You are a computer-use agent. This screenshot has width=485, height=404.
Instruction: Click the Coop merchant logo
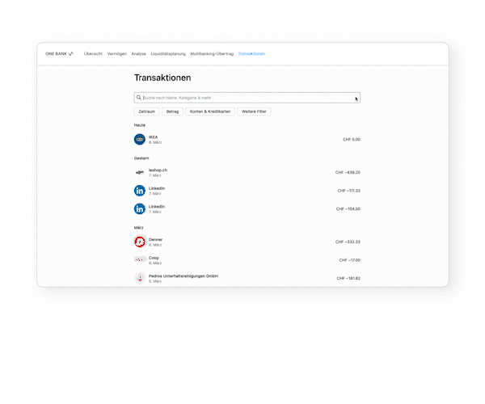coord(140,259)
